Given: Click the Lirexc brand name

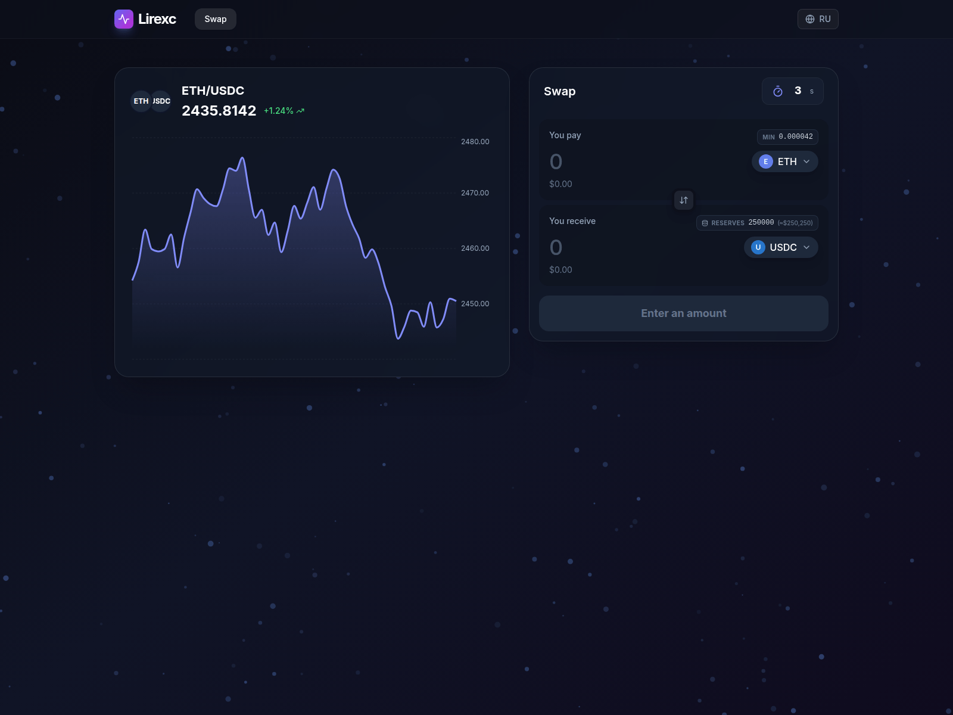Looking at the screenshot, I should (157, 19).
